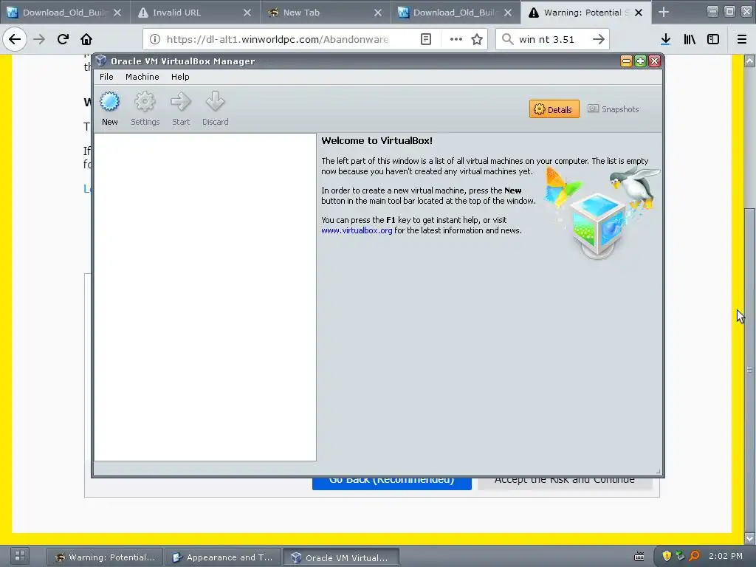Click the orange search tray icon
Screen dimensions: 756x567
(694, 556)
